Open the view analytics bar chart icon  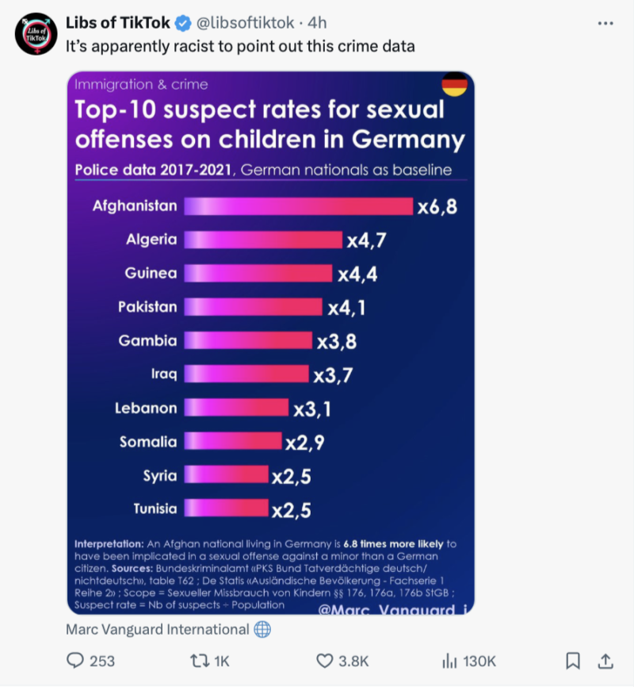449,660
